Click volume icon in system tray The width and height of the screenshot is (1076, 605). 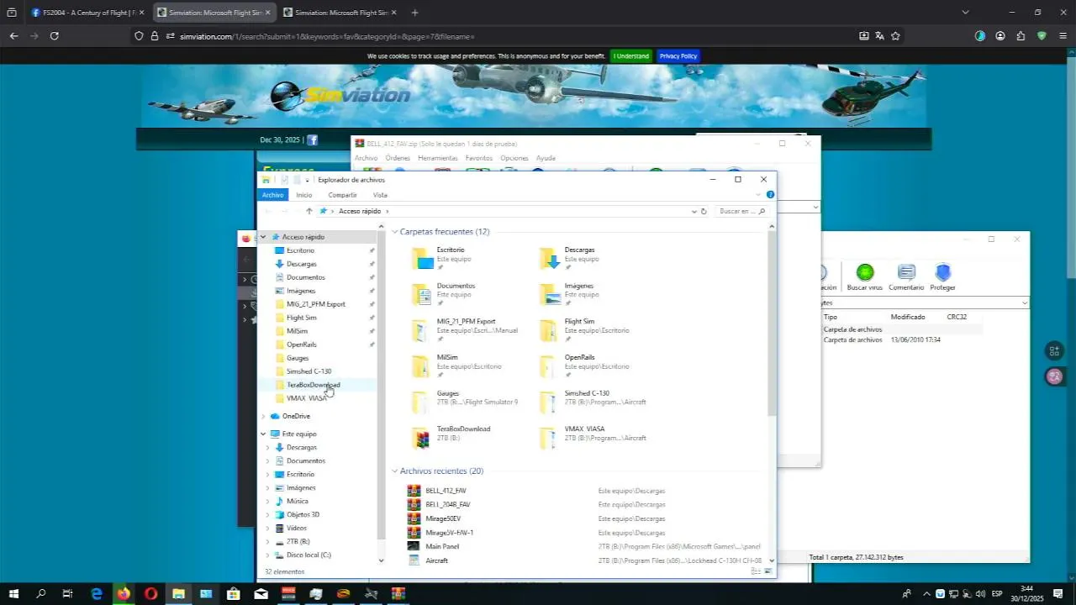click(980, 594)
